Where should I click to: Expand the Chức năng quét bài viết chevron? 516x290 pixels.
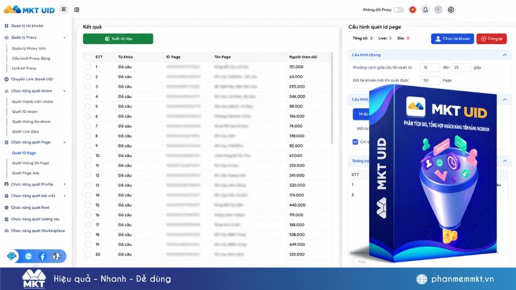[x=64, y=196]
